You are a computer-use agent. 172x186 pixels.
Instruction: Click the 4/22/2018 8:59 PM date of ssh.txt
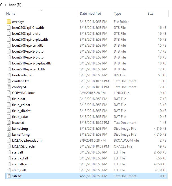coord(93,176)
